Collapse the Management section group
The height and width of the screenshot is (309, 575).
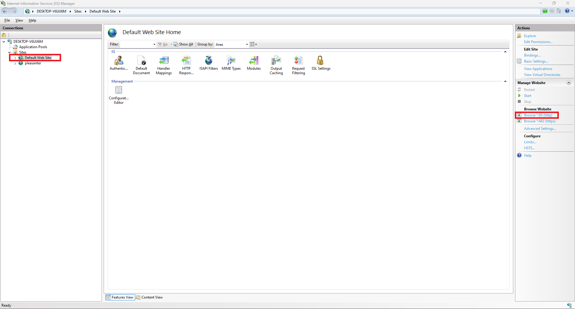pos(505,81)
